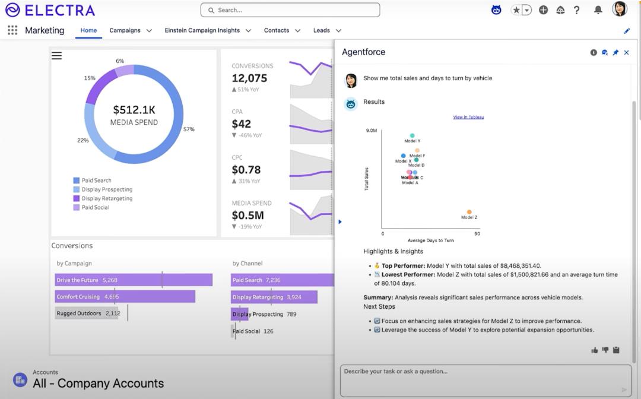The height and width of the screenshot is (399, 641).
Task: Click the global create plus icon
Action: coord(543,10)
